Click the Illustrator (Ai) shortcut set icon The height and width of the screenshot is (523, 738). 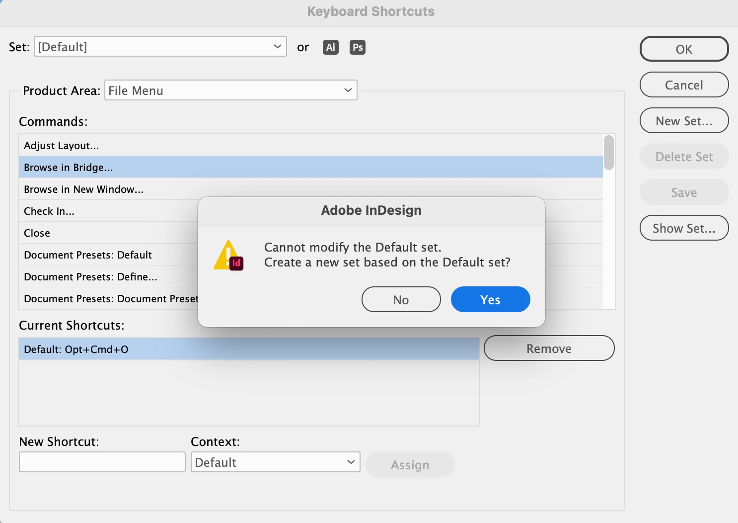pyautogui.click(x=331, y=47)
